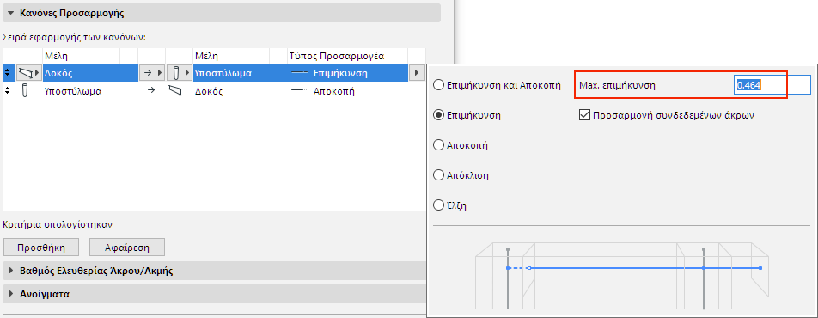Click the Προσθήκη button
The image size is (818, 318).
pyautogui.click(x=41, y=247)
